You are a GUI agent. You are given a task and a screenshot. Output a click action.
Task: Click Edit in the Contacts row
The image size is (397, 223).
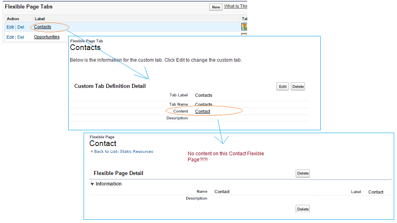[x=10, y=27]
